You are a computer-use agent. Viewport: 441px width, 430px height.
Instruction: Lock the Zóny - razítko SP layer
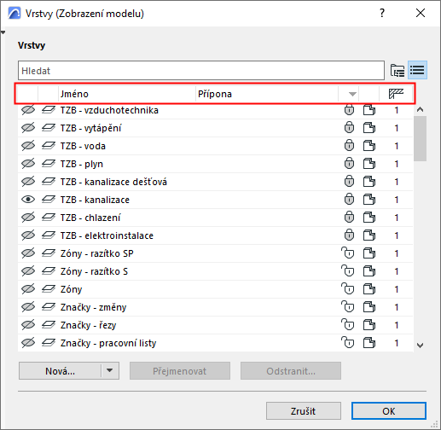(347, 253)
